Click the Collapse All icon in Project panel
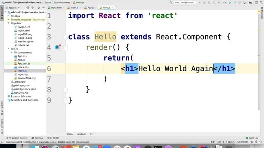Image resolution: width=264 pixels, height=148 pixels. click(x=33, y=8)
